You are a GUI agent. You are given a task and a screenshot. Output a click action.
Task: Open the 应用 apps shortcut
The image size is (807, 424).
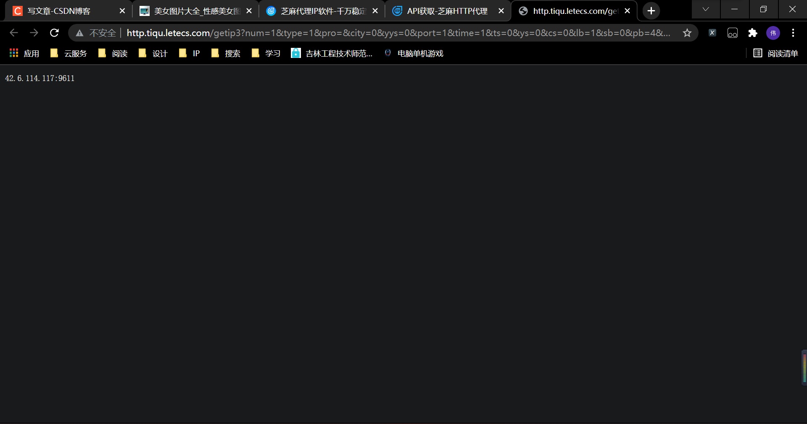click(x=24, y=53)
